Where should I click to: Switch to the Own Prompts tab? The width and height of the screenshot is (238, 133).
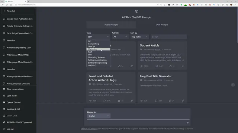(x=162, y=25)
